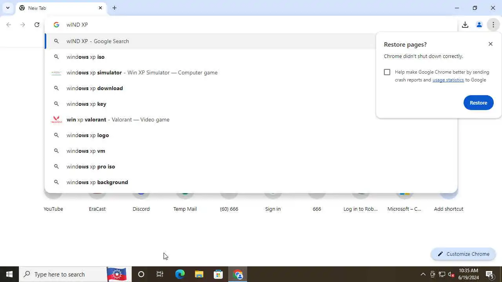The width and height of the screenshot is (502, 282).
Task: Open Cortana circle icon in taskbar
Action: point(141,274)
